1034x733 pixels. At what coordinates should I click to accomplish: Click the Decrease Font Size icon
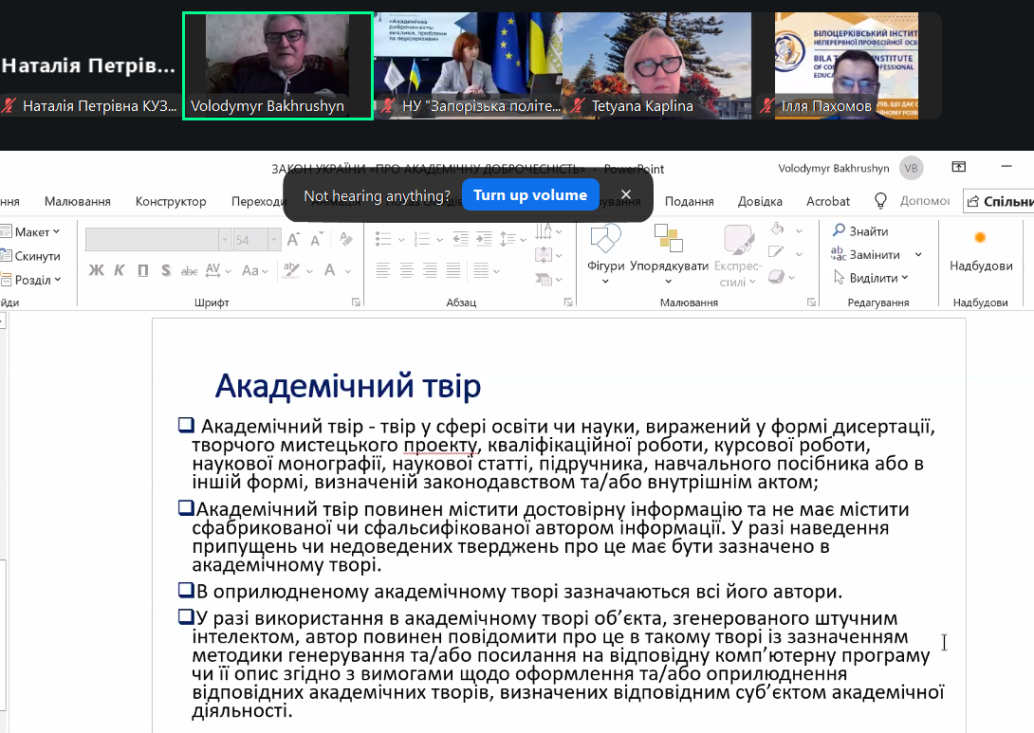317,239
